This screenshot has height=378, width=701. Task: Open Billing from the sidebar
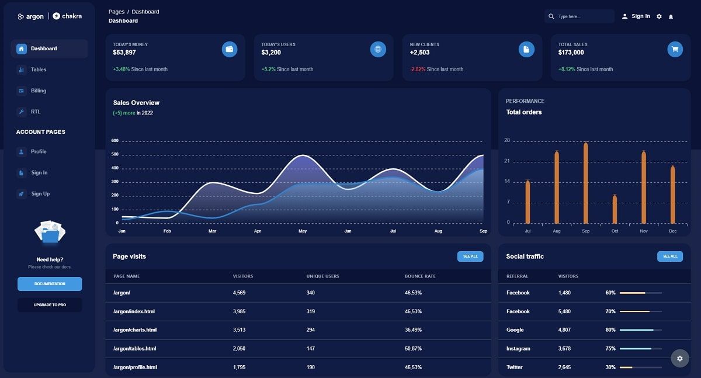(x=37, y=91)
